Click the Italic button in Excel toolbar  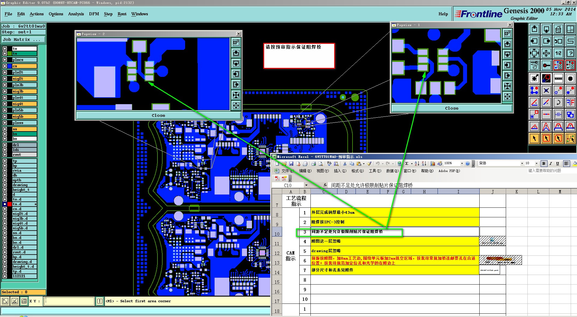coord(551,164)
